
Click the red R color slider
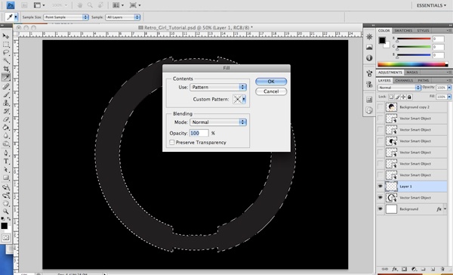pos(414,39)
